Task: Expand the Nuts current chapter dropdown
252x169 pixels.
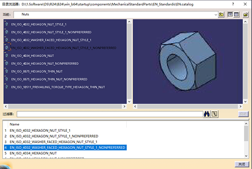Action: click(x=215, y=14)
